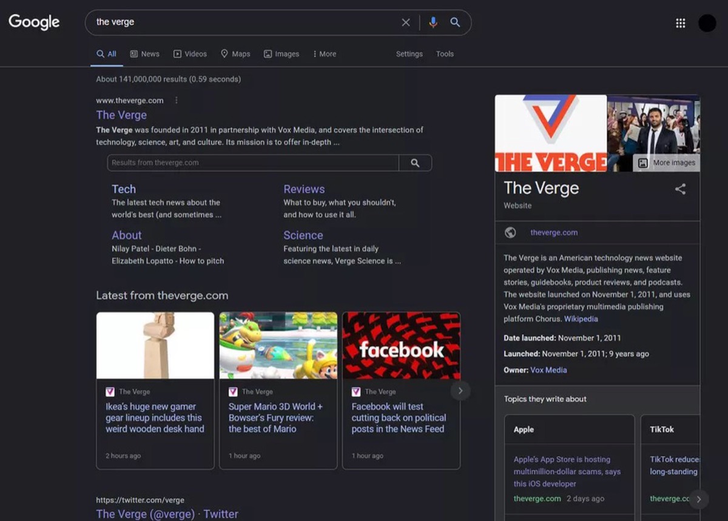Screen dimensions: 728x521
Task: Click The Verge main result link
Action: tap(121, 115)
